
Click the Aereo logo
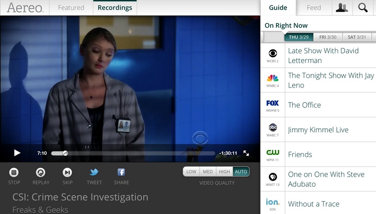(x=25, y=8)
